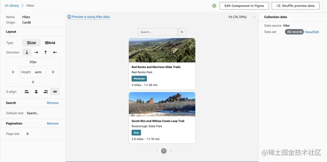Click the South Rim trail card image
This screenshot has width=327, height=162.
pyautogui.click(x=162, y=104)
